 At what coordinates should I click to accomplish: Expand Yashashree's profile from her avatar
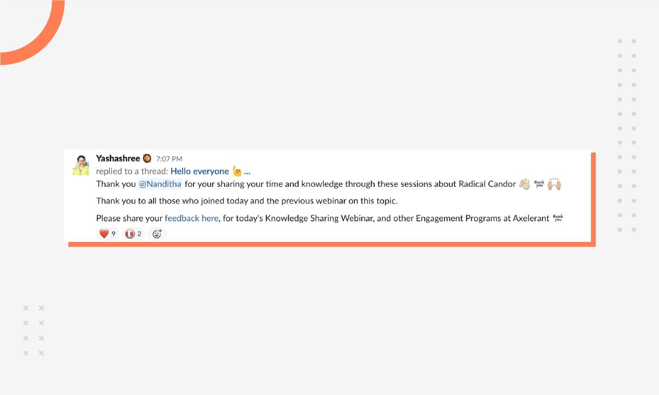pos(81,165)
